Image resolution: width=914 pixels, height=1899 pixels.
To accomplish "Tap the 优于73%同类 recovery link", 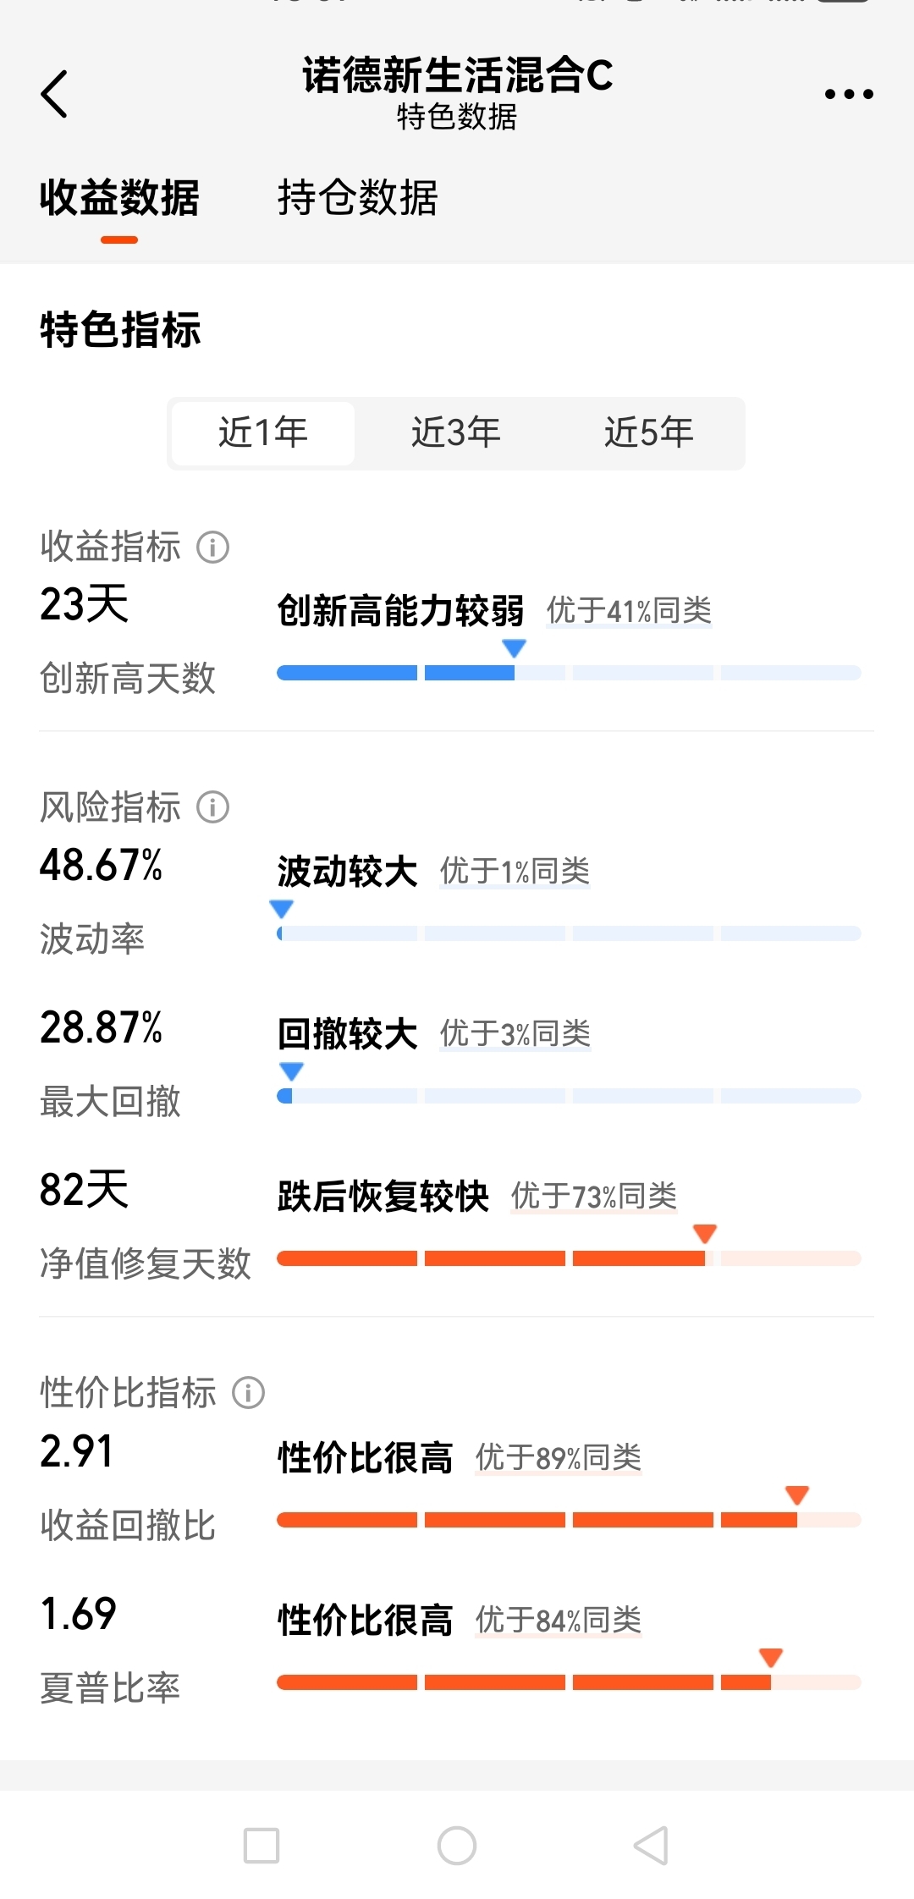I will (x=593, y=1197).
